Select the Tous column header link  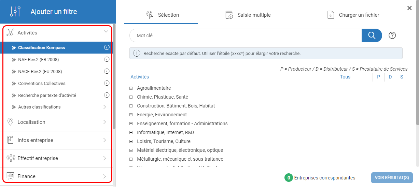pos(345,77)
